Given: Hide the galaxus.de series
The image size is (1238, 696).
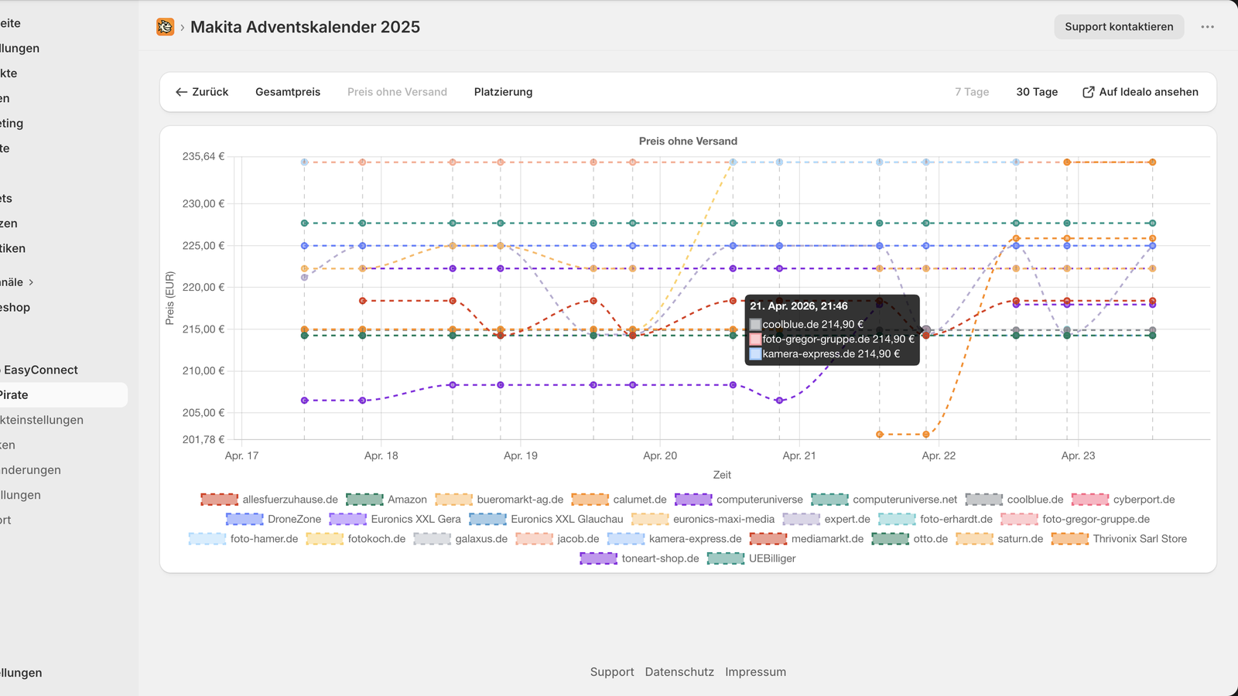Looking at the screenshot, I should 460,539.
